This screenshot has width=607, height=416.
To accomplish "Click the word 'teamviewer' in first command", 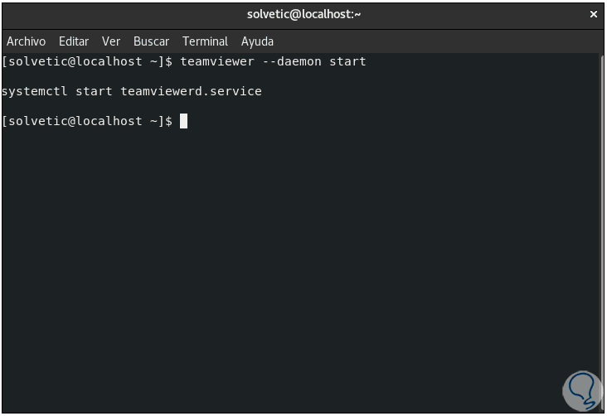I will (x=217, y=61).
